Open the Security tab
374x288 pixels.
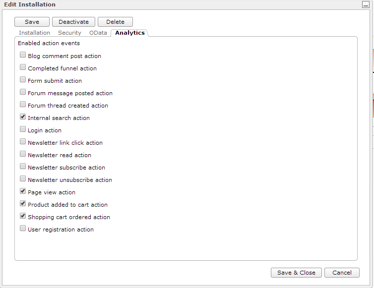click(x=69, y=33)
